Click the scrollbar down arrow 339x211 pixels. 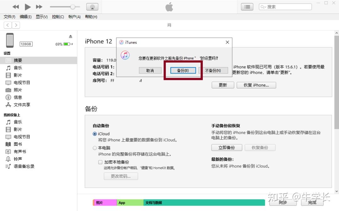pos(336,191)
